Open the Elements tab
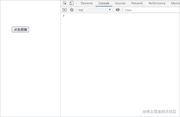Image resolution: width=180 pixels, height=117 pixels. pos(87,3)
